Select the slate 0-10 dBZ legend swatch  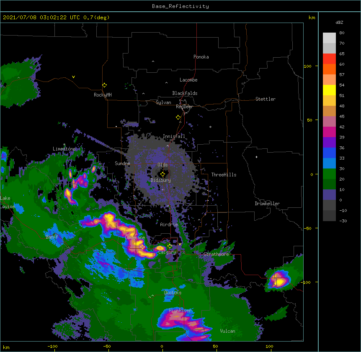click(329, 195)
